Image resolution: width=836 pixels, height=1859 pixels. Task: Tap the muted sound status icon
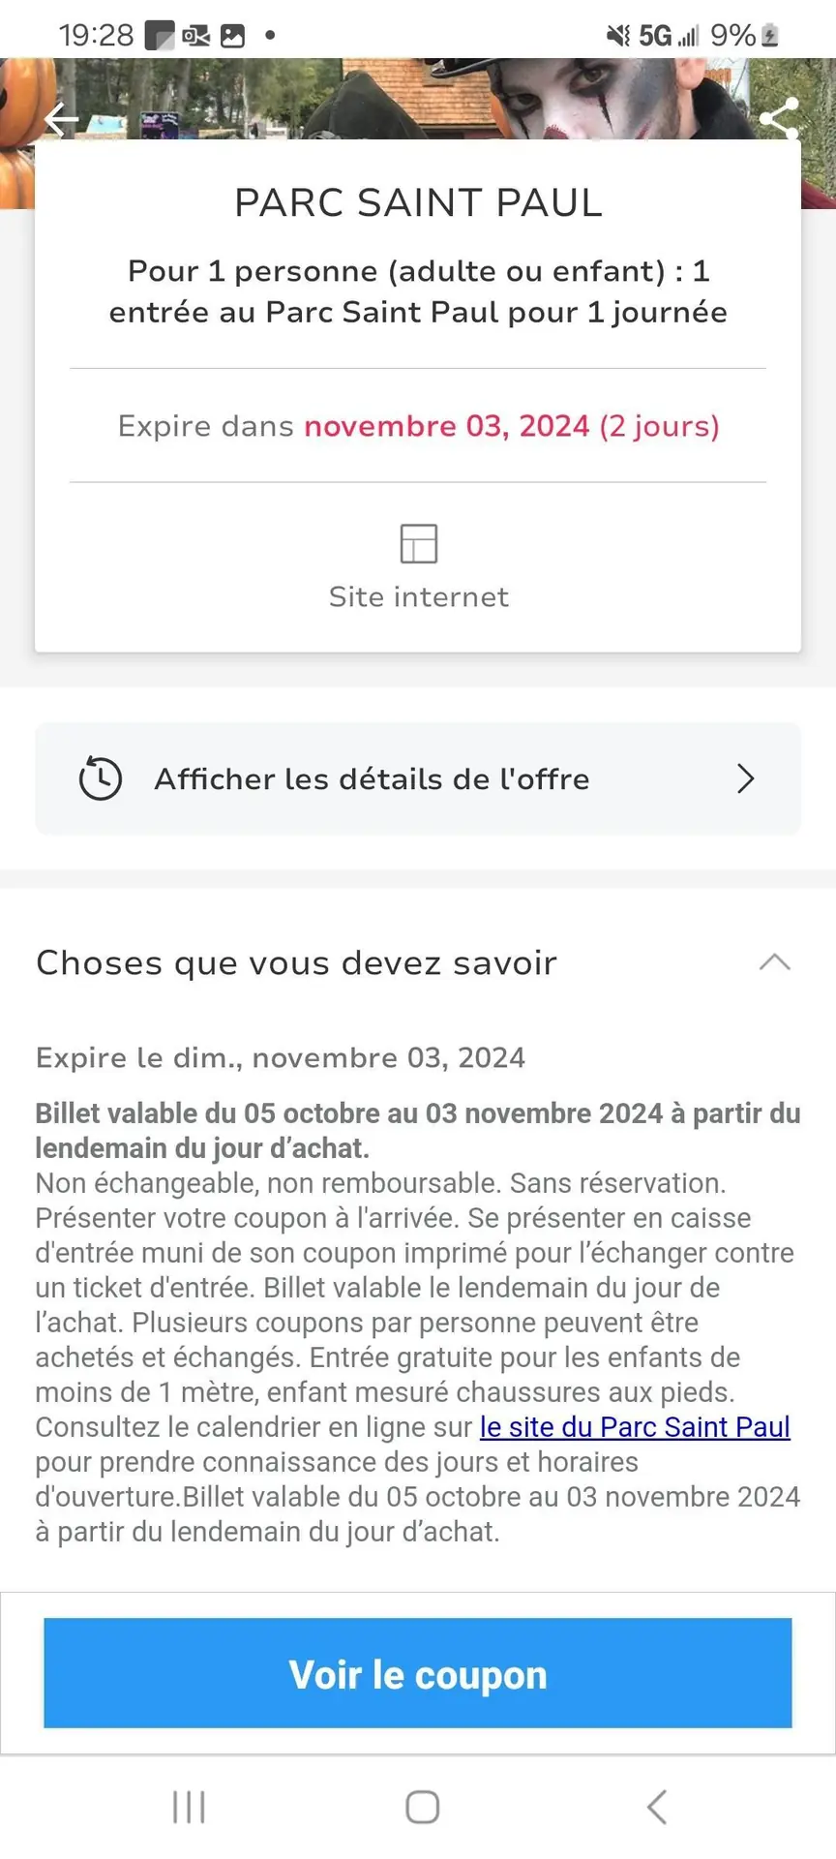coord(618,36)
